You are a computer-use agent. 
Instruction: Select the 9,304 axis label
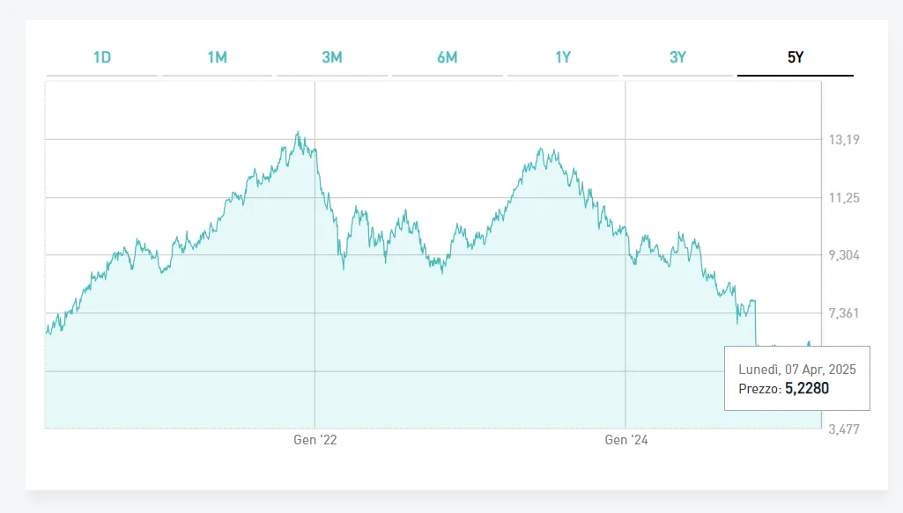click(x=843, y=255)
